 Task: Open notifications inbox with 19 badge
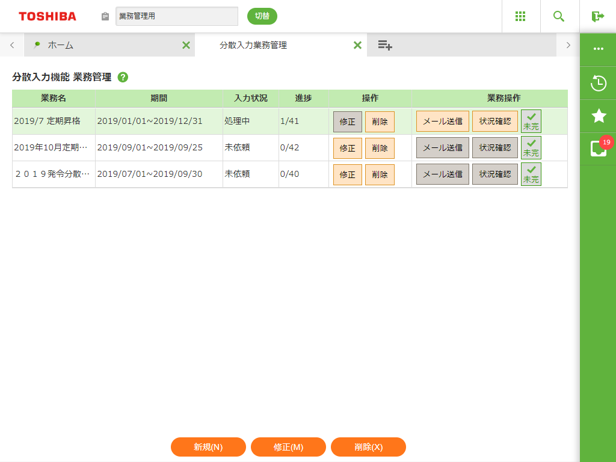pyautogui.click(x=598, y=148)
